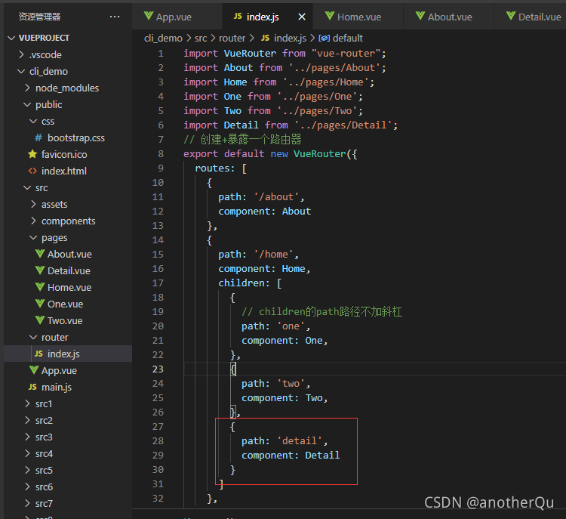Click the default symbol breadcrumb

[341, 38]
